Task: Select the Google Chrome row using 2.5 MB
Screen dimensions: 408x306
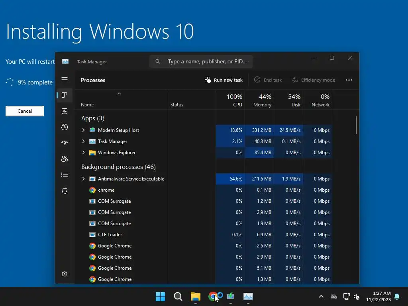Action: click(204, 245)
